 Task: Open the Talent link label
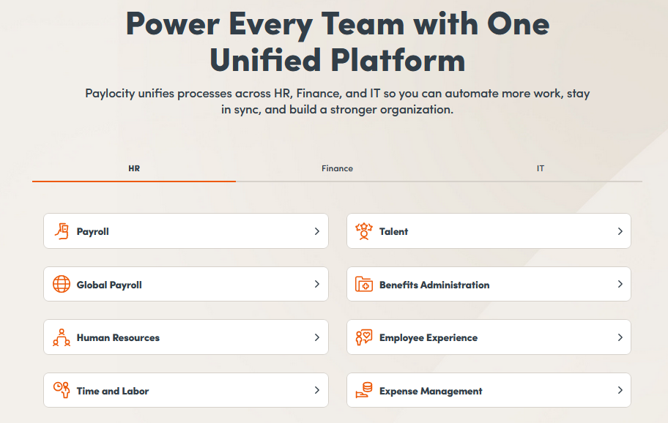[393, 231]
